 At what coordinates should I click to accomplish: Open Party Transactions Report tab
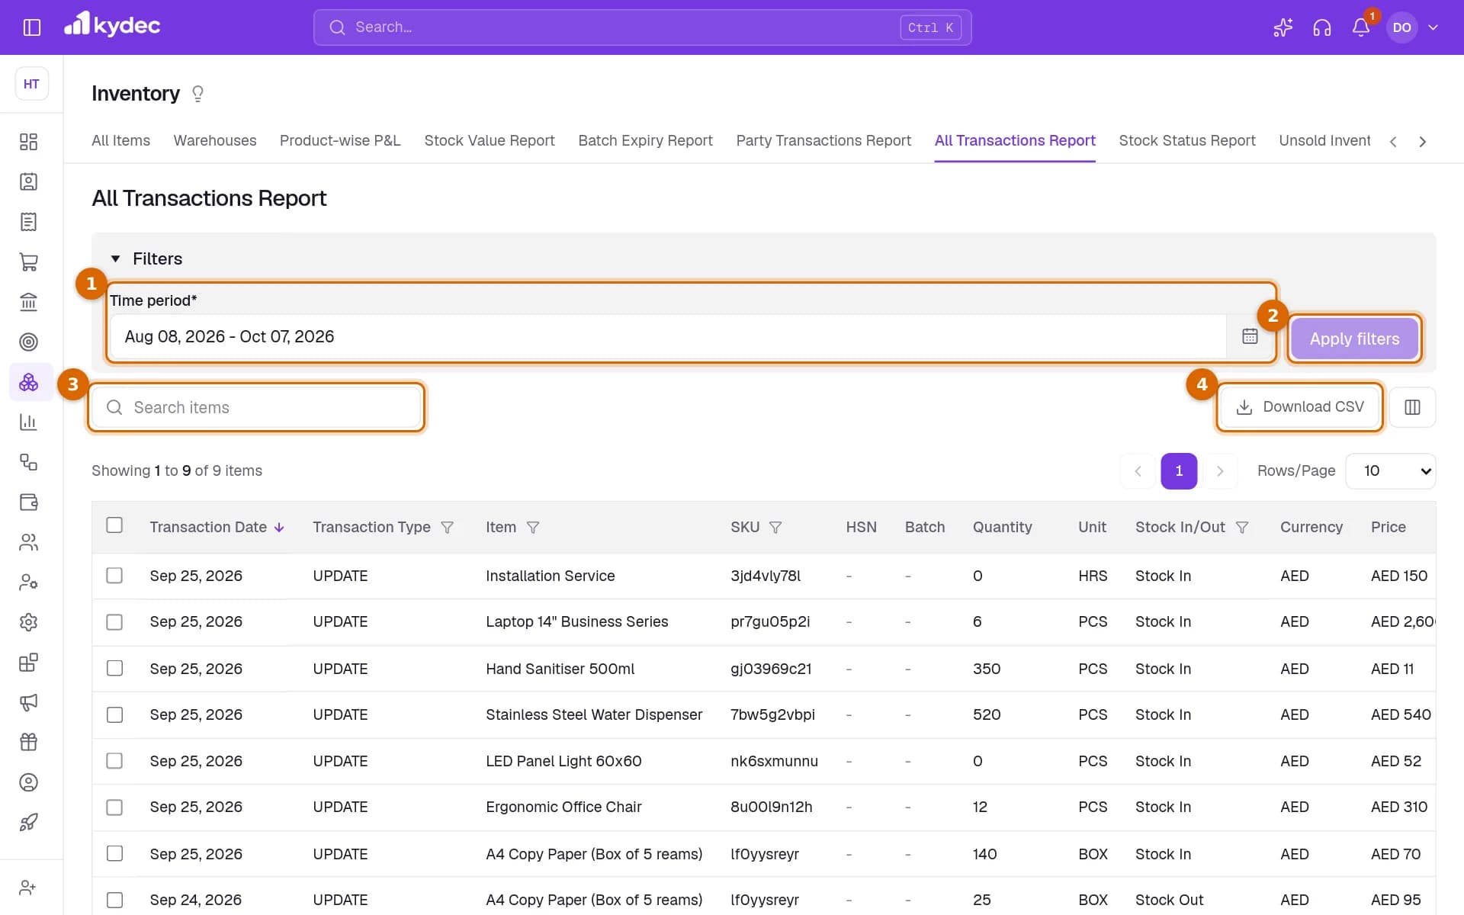[x=823, y=141]
